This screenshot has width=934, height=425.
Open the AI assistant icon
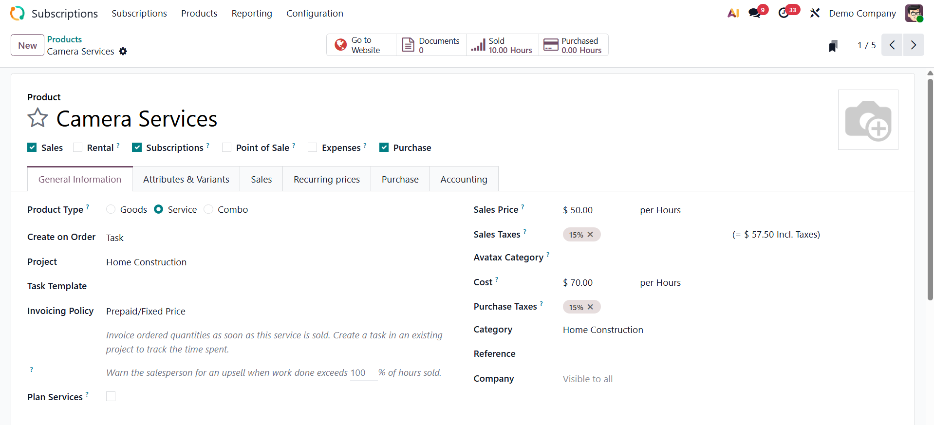pyautogui.click(x=733, y=13)
